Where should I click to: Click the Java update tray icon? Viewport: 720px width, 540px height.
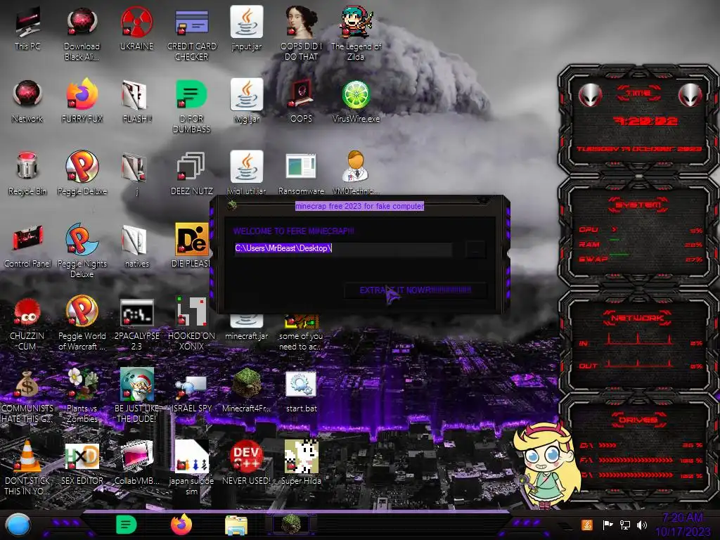point(587,525)
